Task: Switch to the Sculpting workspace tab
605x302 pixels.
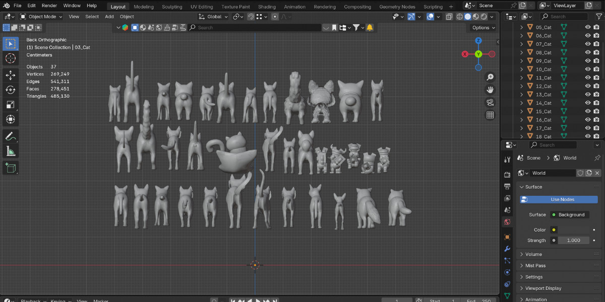Action: 172,7
